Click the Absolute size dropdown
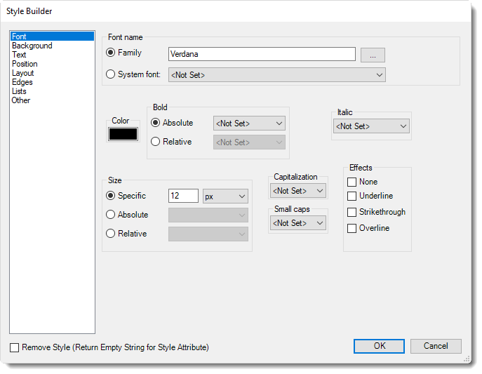 pyautogui.click(x=208, y=215)
